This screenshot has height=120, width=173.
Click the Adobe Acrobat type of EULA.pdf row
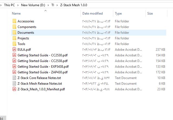pos(128,50)
